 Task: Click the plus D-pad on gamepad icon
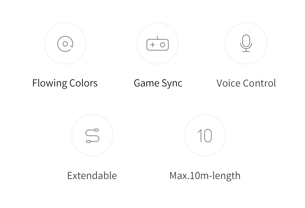[x=153, y=45]
